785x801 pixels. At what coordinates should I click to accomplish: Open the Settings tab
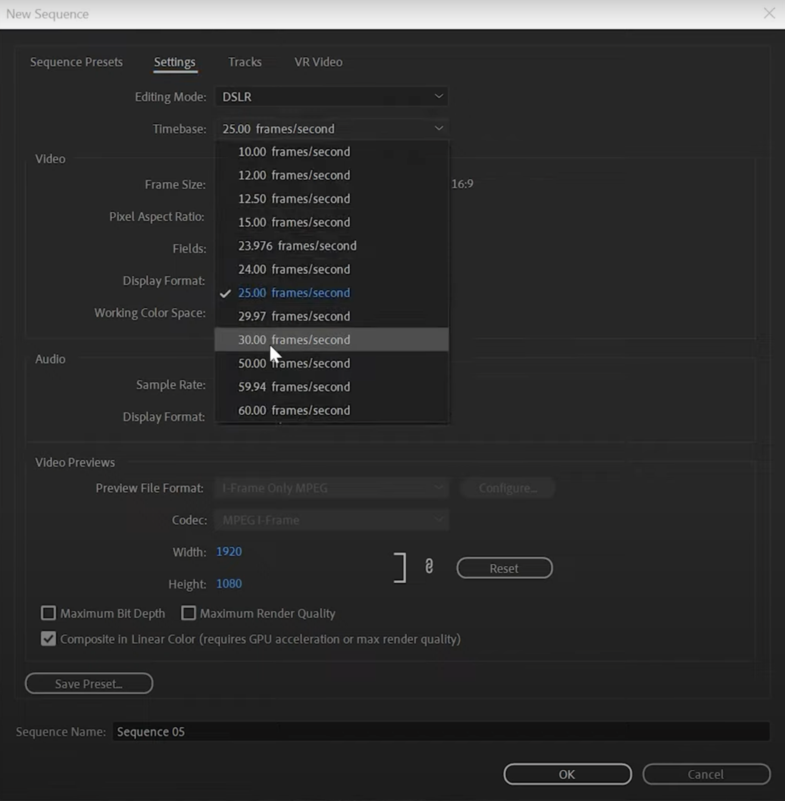[175, 62]
